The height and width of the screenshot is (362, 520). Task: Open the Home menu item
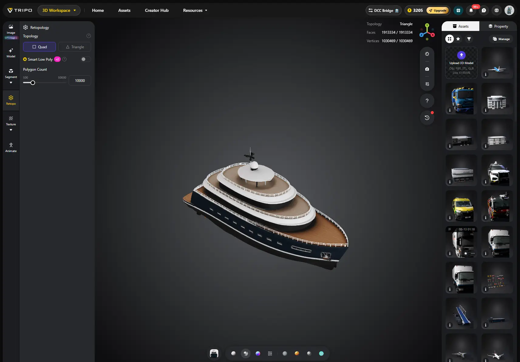click(98, 10)
